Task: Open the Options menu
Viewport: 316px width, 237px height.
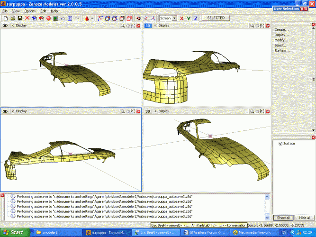Action: [30, 10]
